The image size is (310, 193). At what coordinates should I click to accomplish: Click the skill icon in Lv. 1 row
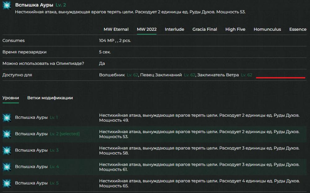[7, 118]
